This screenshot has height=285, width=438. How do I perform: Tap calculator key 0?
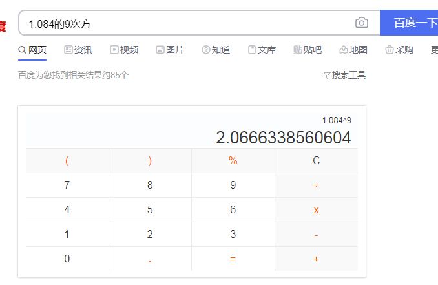(67, 259)
